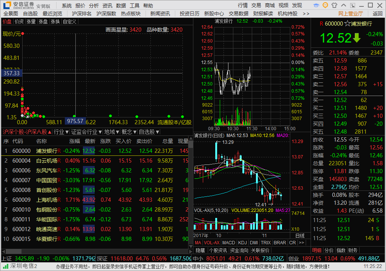The height and width of the screenshot is (271, 386).
Task: Click the star icon beside 浦发银行 title
Action: [x=347, y=24]
